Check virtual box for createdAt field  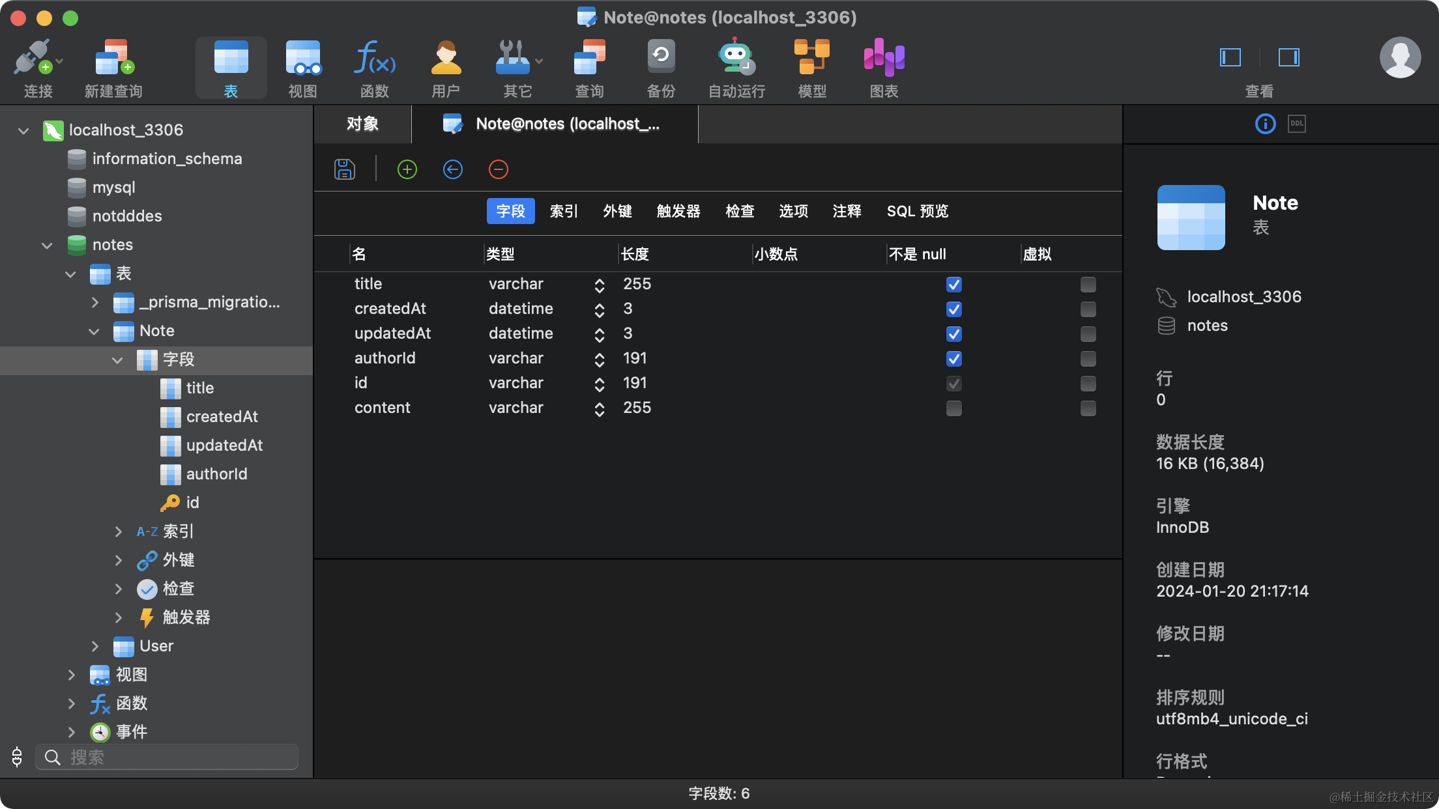coord(1088,309)
